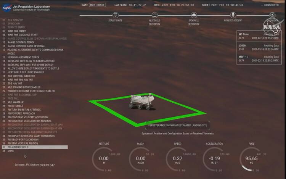Select step 29 PD CONSTANT VELOCITY ACCORDION

(x=25, y=117)
